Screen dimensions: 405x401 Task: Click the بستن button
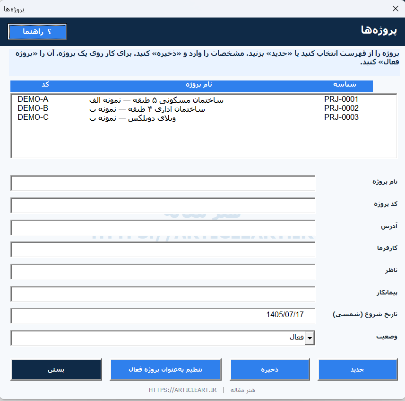[x=56, y=369]
